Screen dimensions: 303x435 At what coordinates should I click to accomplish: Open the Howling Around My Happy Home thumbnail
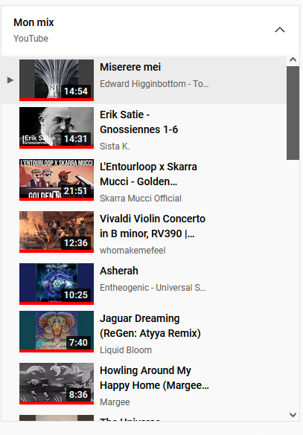pos(57,384)
